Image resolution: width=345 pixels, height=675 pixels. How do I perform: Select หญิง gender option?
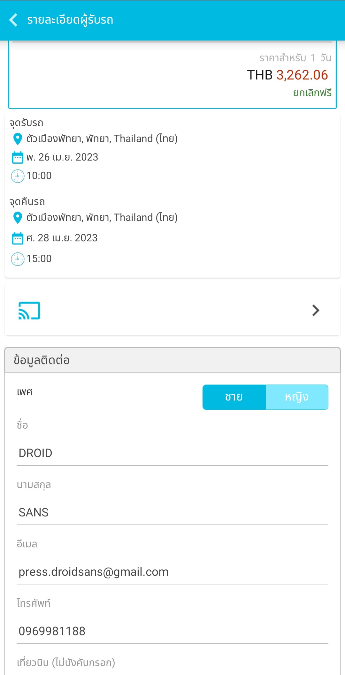tap(297, 397)
